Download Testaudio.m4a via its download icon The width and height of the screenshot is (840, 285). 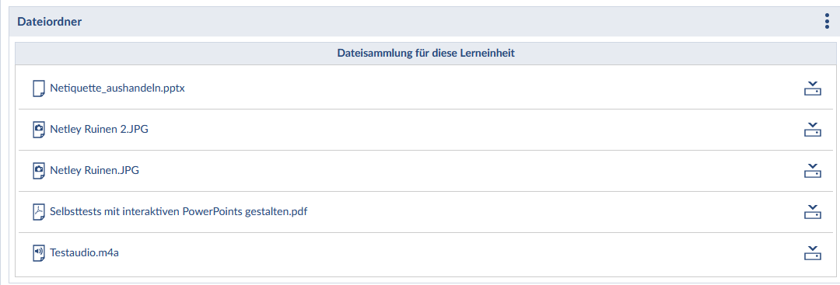tap(813, 253)
